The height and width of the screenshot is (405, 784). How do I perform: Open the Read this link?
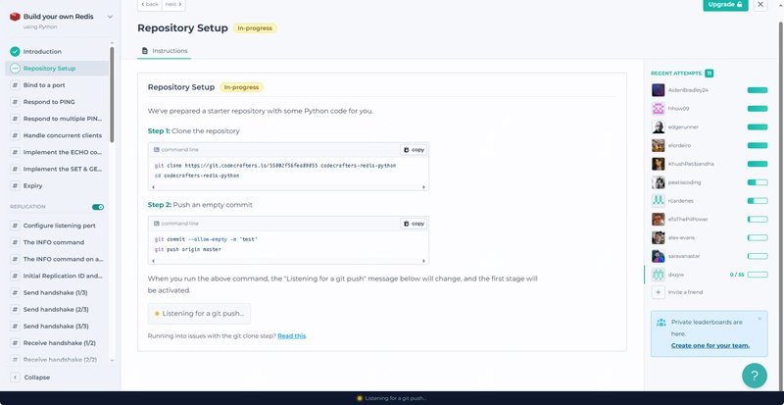291,335
